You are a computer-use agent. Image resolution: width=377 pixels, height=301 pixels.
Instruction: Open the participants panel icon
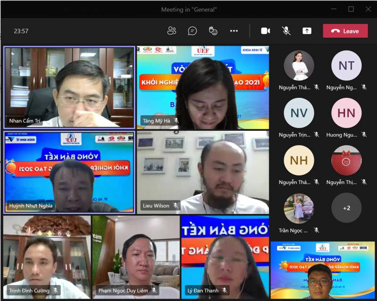tap(172, 31)
